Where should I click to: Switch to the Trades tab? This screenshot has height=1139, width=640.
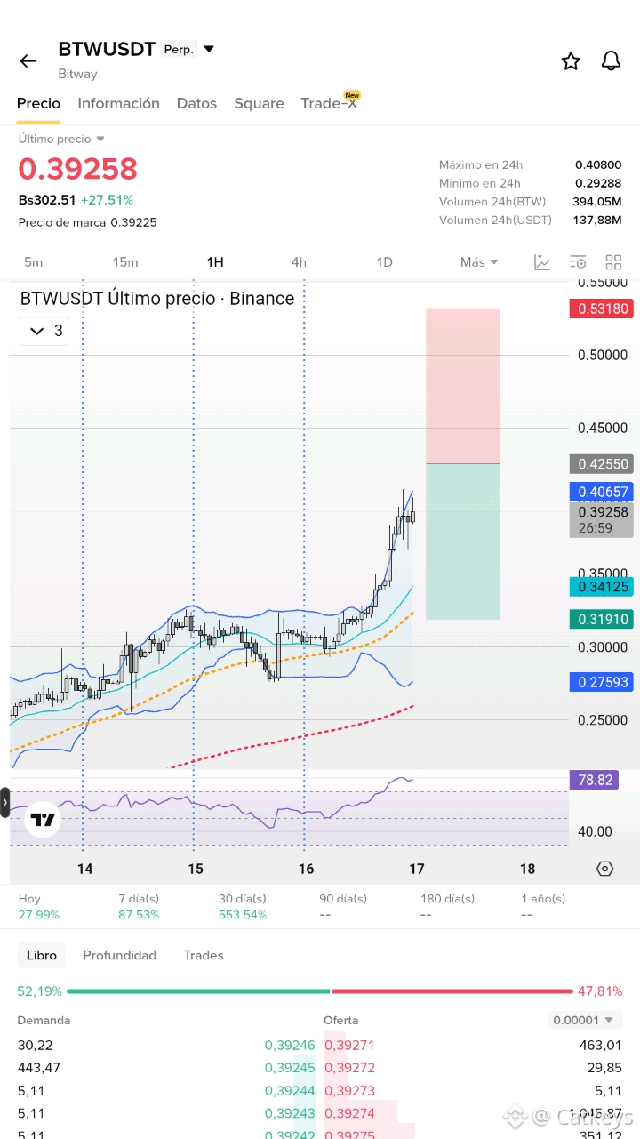[x=204, y=955]
